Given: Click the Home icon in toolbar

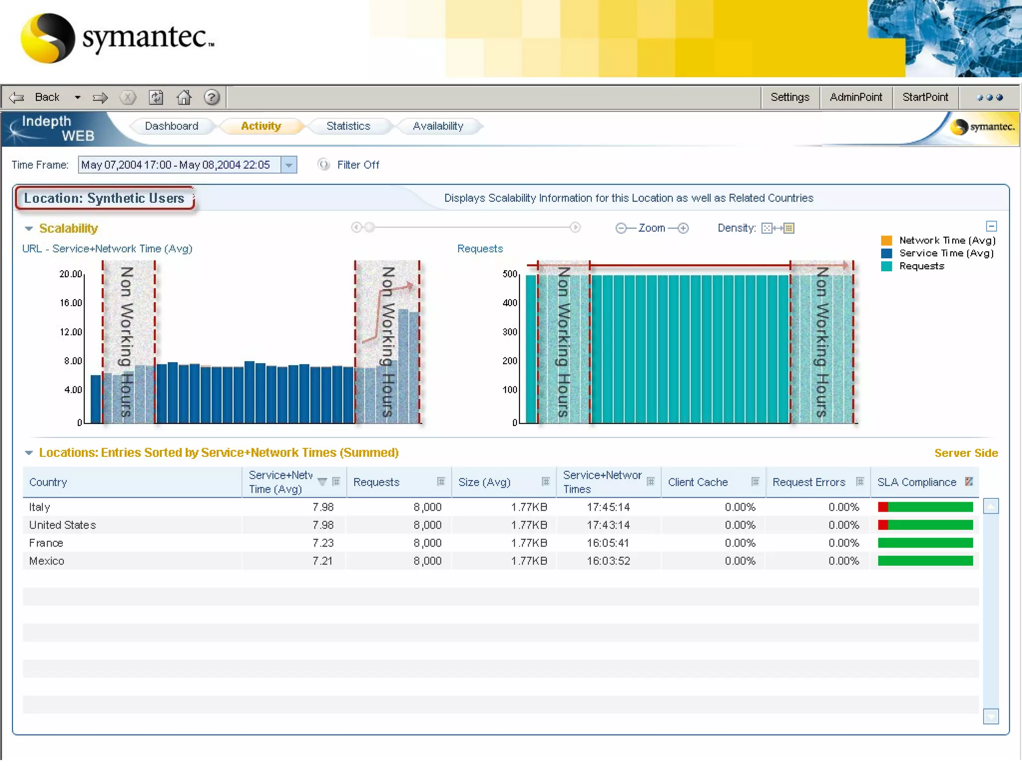Looking at the screenshot, I should (184, 97).
